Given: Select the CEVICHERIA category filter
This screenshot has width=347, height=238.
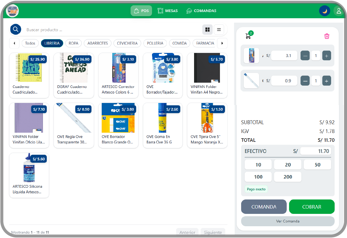Looking at the screenshot, I should pyautogui.click(x=127, y=43).
